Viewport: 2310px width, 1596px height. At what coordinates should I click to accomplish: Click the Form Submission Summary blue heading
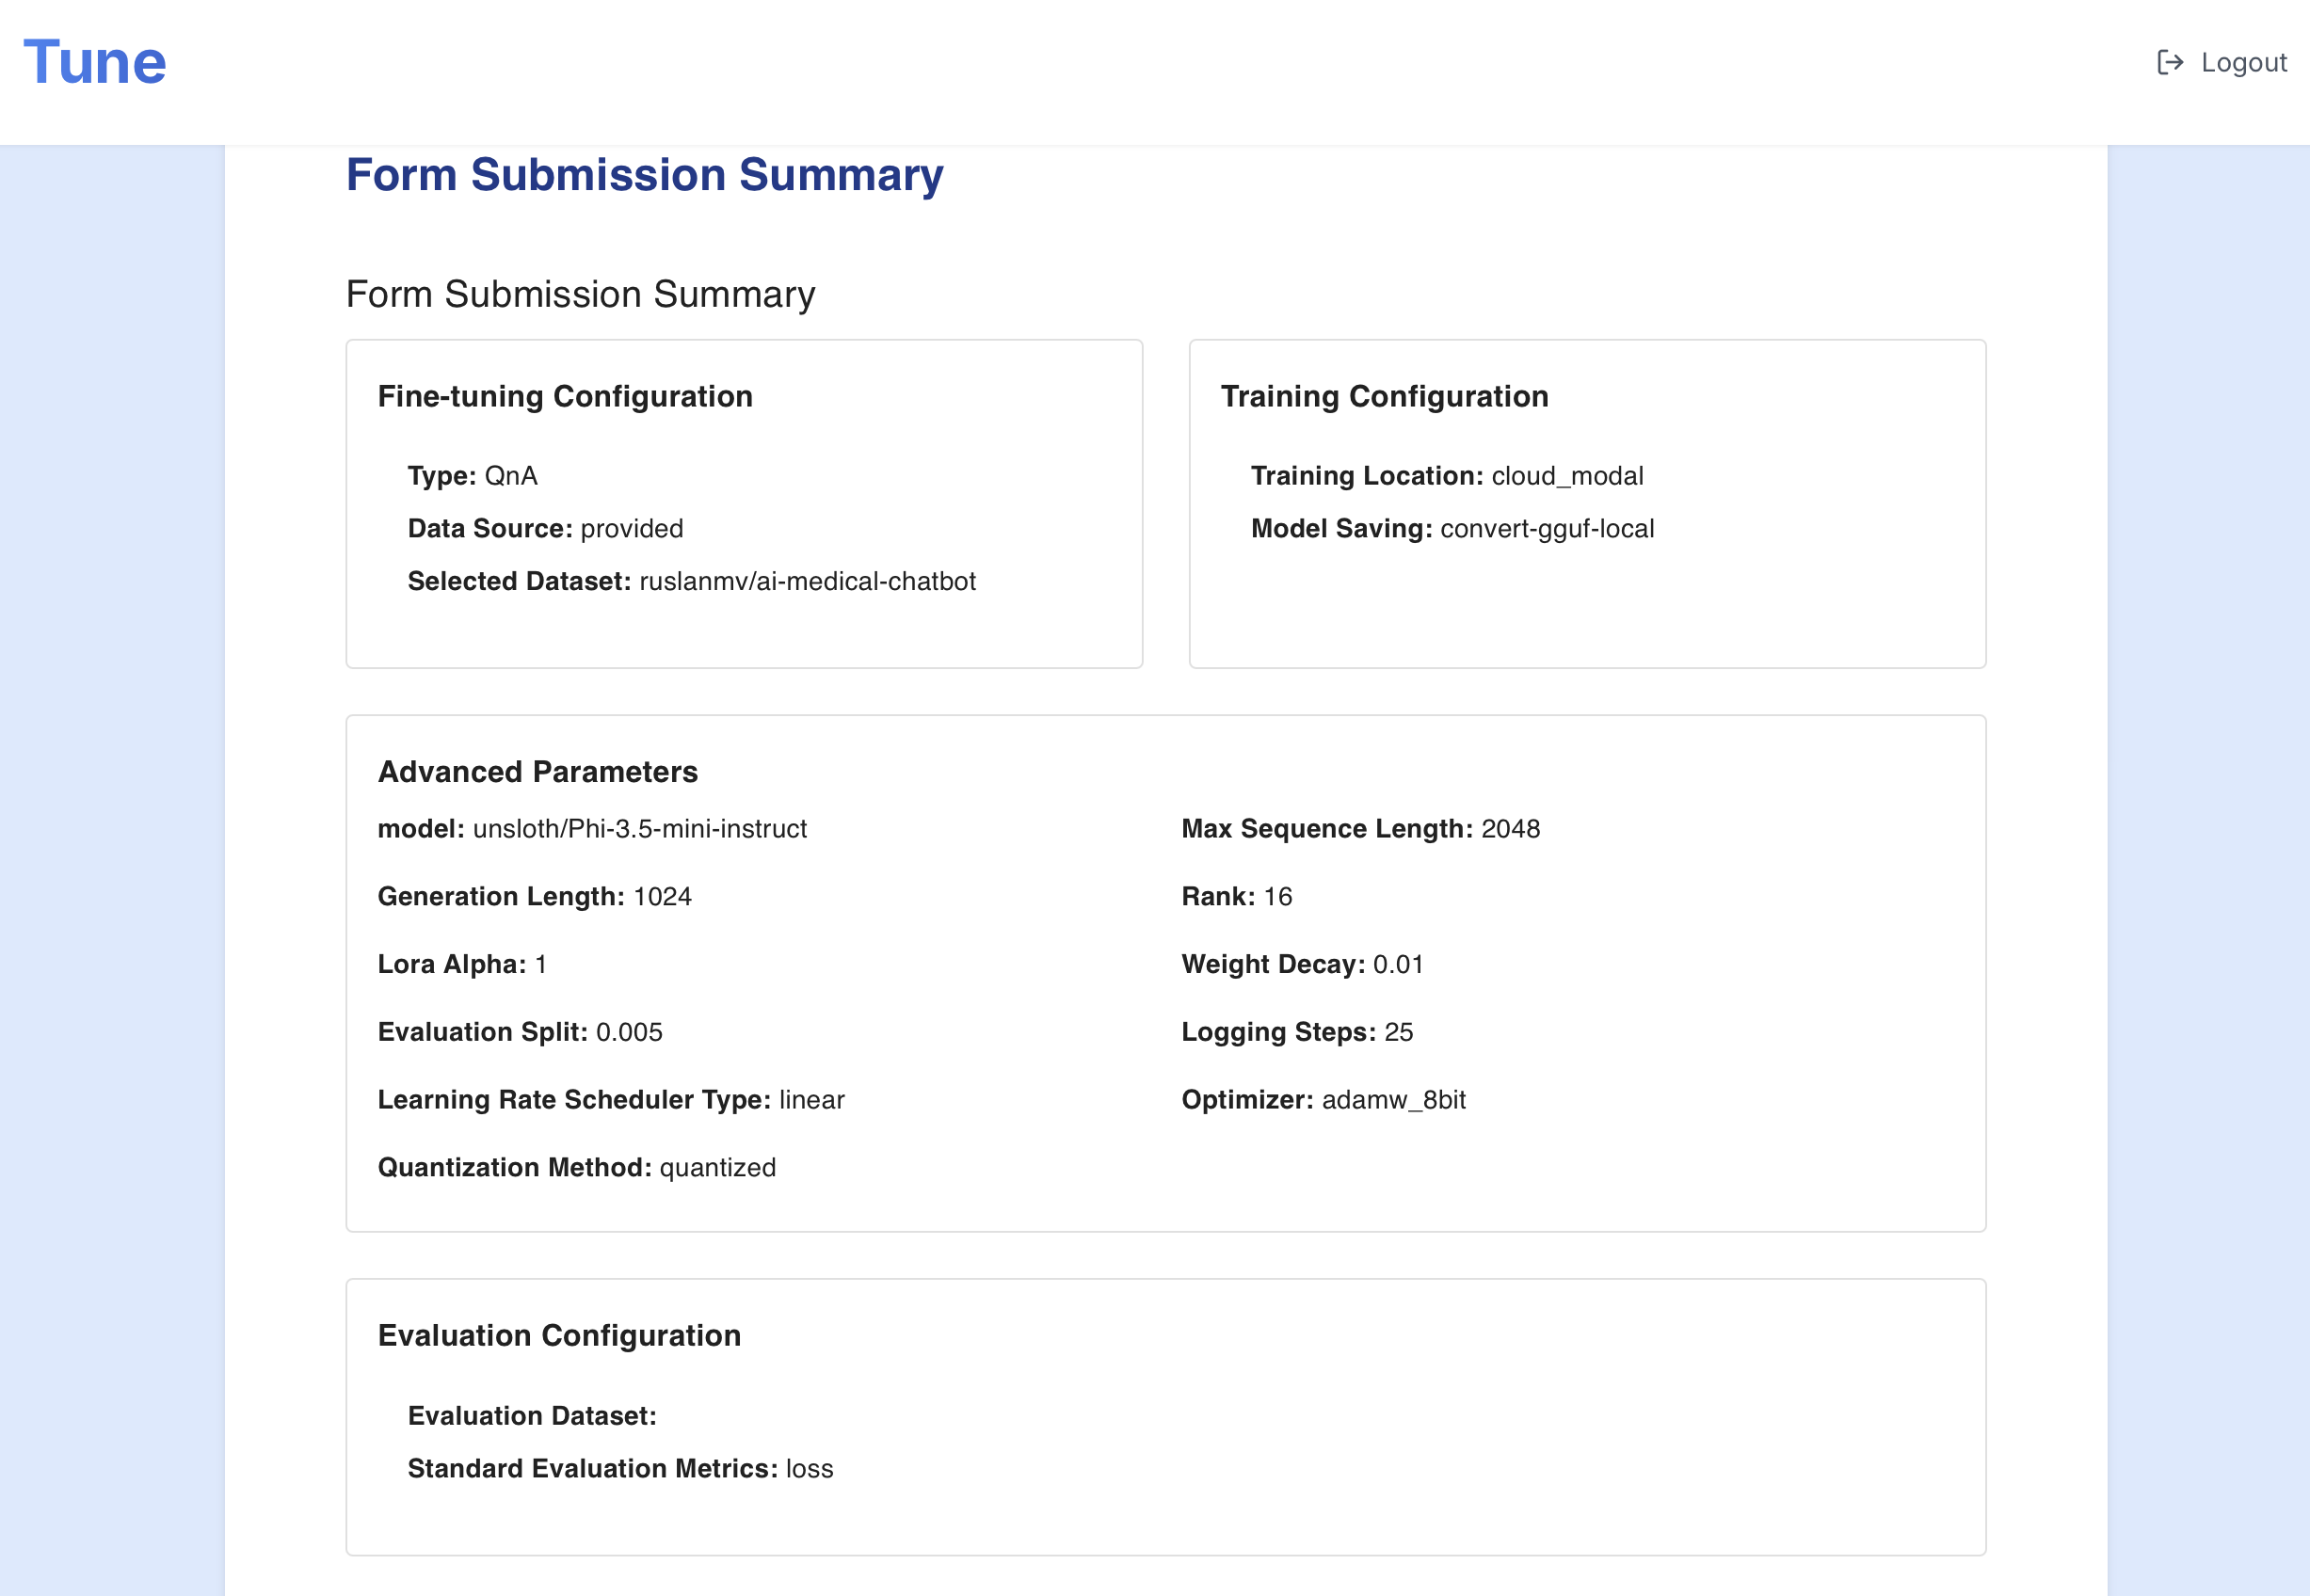point(644,175)
